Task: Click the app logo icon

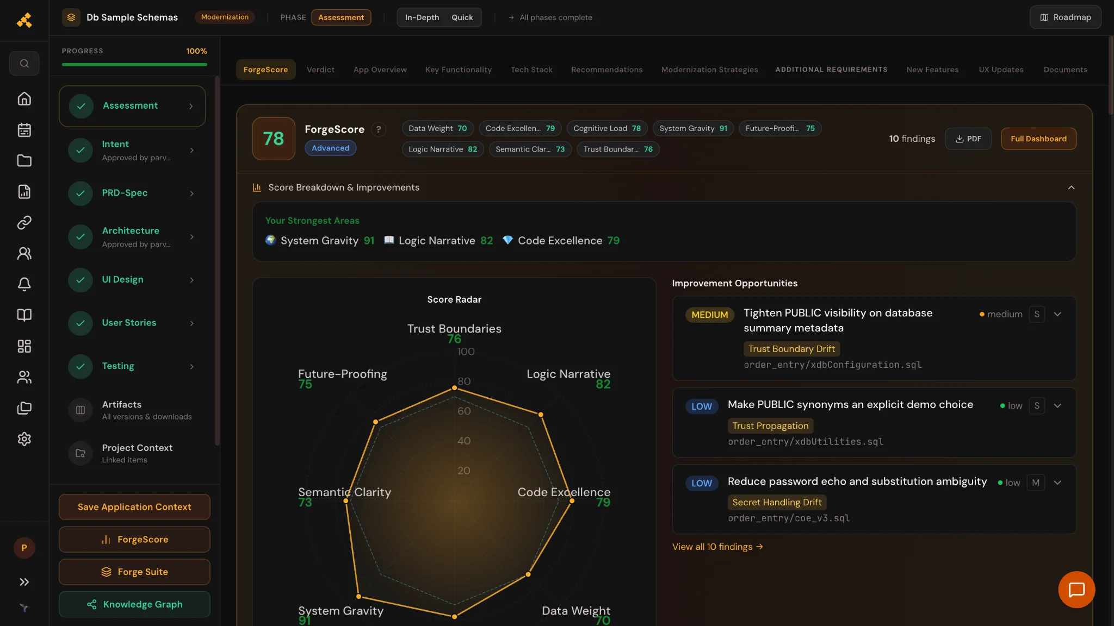Action: pyautogui.click(x=24, y=20)
